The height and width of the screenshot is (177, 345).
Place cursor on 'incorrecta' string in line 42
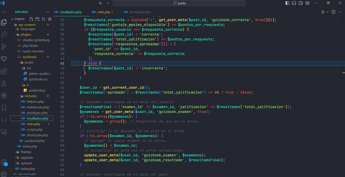[153, 68]
